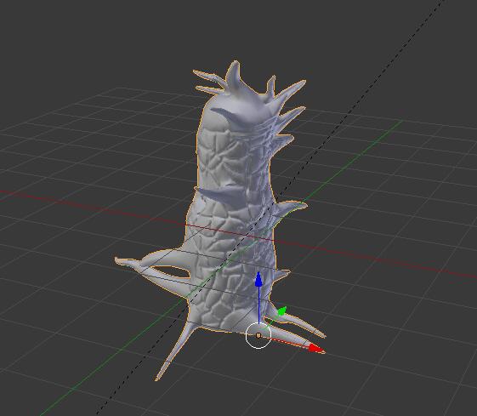Click the blue Z-axis gizmo arrow
The image size is (477, 416).
coord(258,279)
